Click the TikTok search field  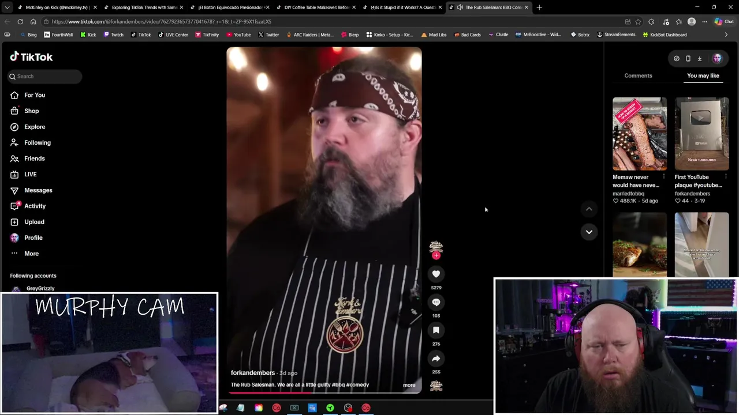(45, 76)
